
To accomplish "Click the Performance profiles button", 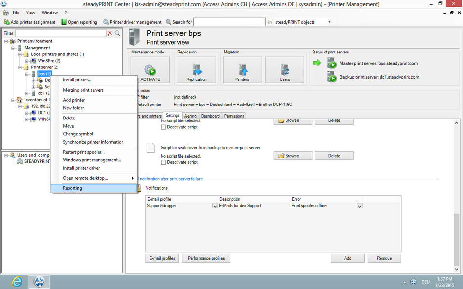I will click(x=206, y=258).
